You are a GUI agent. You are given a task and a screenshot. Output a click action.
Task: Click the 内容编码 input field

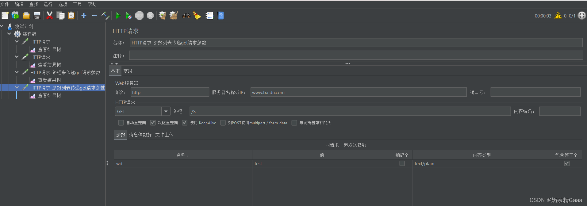[x=560, y=111]
